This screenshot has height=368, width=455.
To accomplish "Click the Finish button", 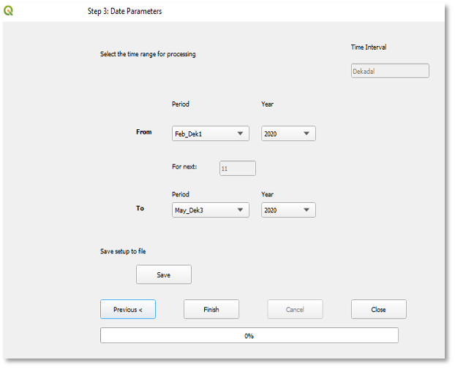I will pyautogui.click(x=211, y=310).
